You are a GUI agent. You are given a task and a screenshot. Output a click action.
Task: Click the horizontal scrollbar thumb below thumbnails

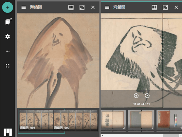coord(171,136)
